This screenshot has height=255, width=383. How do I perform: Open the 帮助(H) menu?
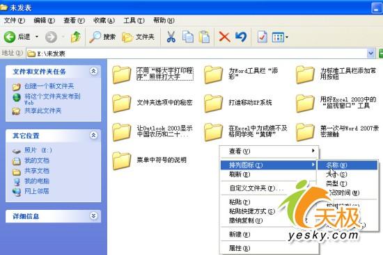pos(164,20)
